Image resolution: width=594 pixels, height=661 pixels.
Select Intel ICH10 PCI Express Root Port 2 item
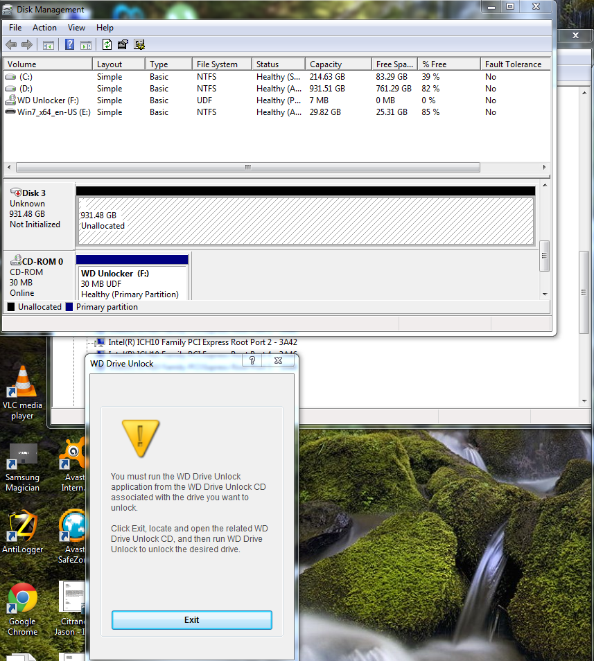coord(203,342)
